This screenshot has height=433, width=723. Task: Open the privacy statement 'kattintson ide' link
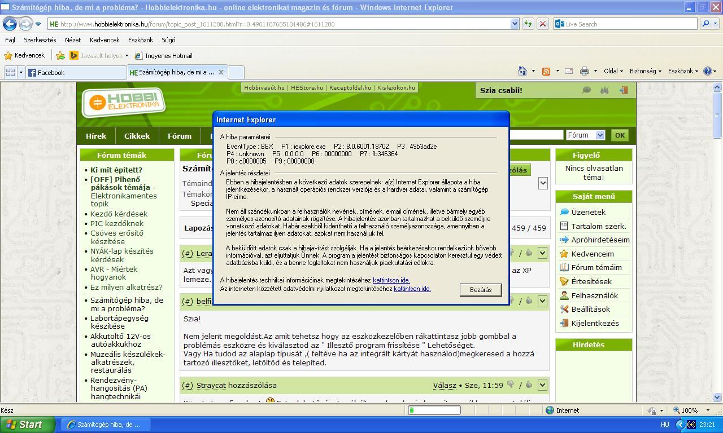[x=412, y=289]
